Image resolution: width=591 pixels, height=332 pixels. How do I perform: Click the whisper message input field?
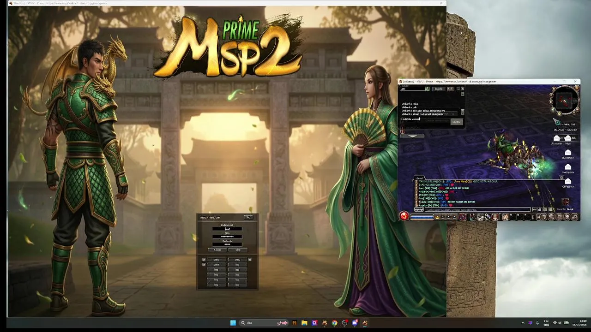(x=425, y=120)
